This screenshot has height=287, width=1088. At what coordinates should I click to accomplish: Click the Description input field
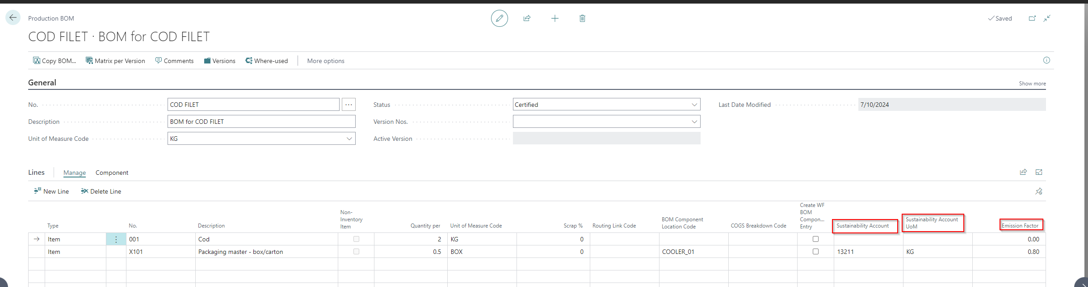261,122
